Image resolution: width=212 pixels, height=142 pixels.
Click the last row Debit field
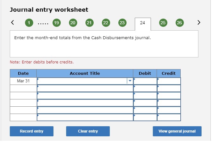(x=145, y=117)
